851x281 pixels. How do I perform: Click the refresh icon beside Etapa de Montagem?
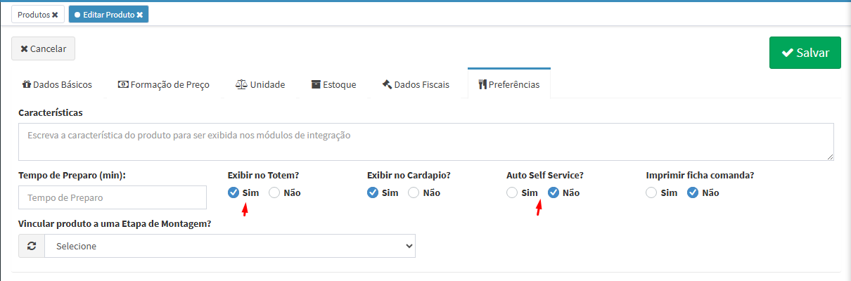coord(32,247)
